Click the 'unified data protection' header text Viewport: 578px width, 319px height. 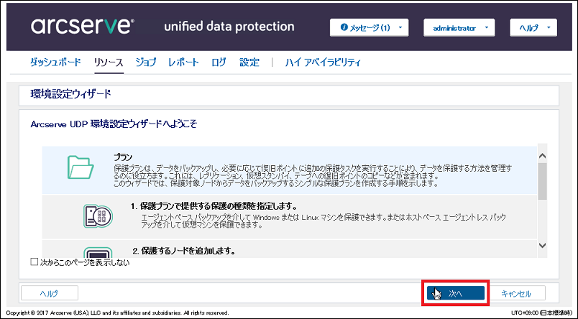coord(229,27)
